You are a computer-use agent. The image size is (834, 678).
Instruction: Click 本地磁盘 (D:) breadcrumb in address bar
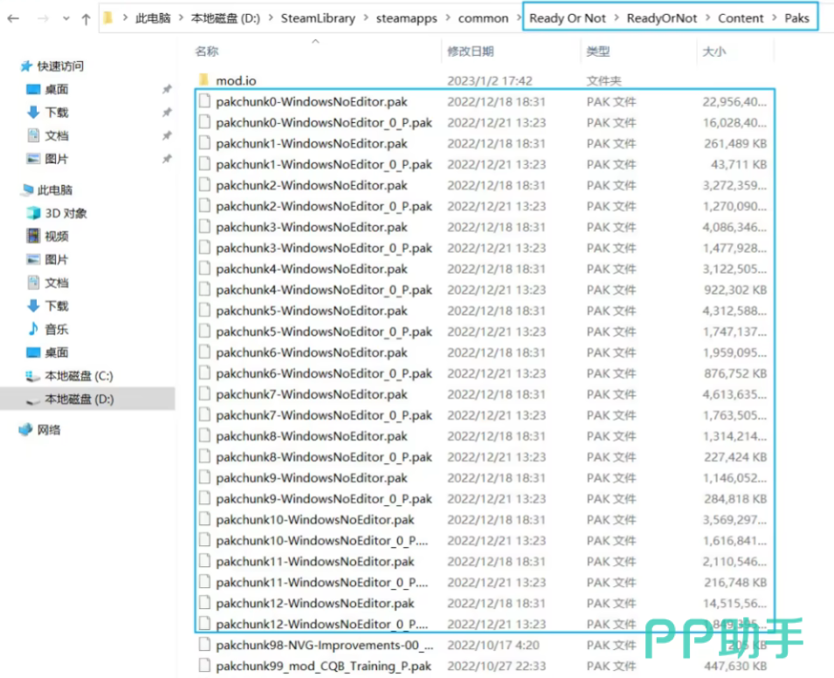[225, 18]
